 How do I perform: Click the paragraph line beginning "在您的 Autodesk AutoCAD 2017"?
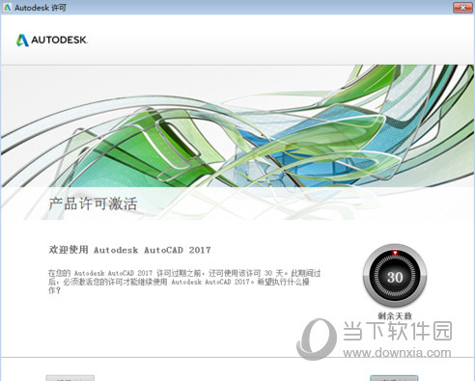(x=184, y=273)
